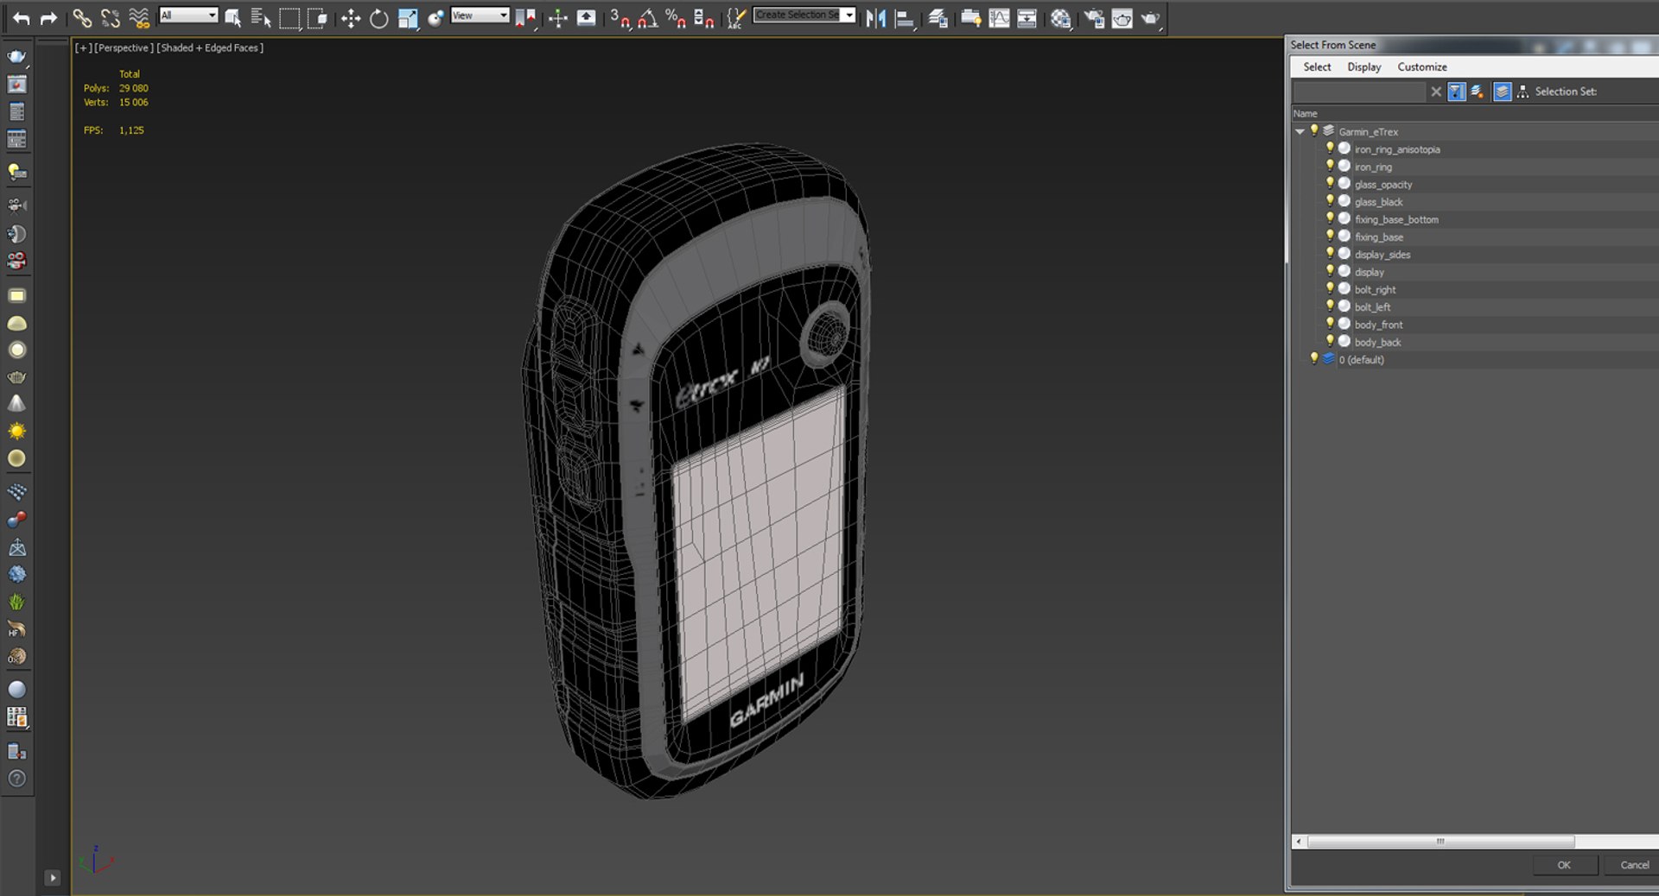Image resolution: width=1659 pixels, height=896 pixels.
Task: Click the Use Pivot Point Center button
Action: [524, 18]
